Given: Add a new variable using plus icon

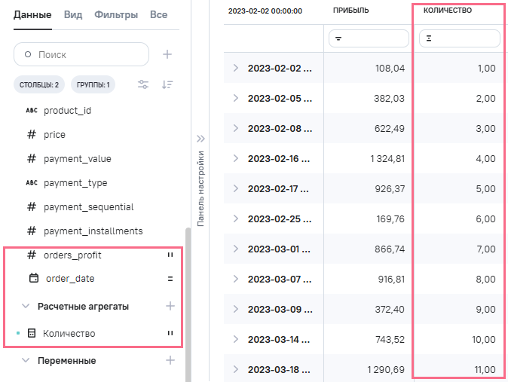Looking at the screenshot, I should coord(170,360).
